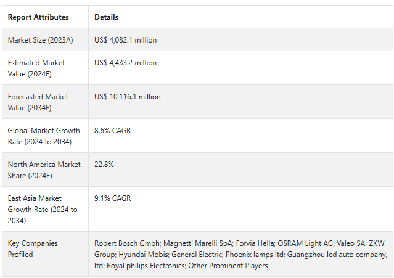Click the Details column header

106,17
